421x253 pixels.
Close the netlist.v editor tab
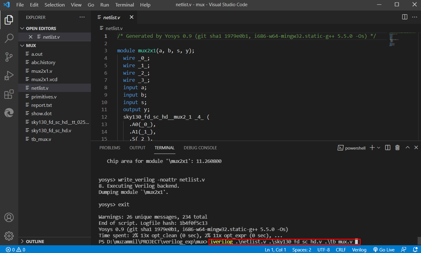click(x=131, y=17)
